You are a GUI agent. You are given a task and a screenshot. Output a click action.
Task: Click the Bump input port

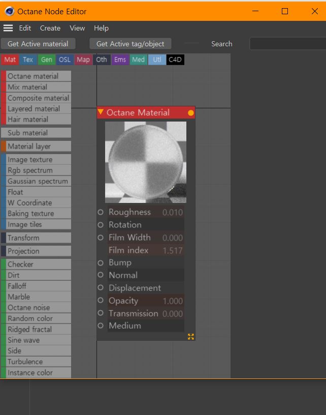point(101,263)
